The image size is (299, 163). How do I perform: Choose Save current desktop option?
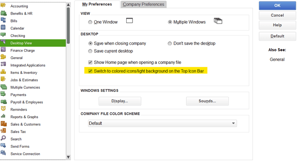tap(90, 51)
